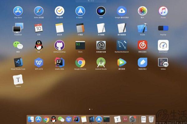This screenshot has width=187, height=124.
Task: Click the Launchpad search field
Action: click(91, 1)
